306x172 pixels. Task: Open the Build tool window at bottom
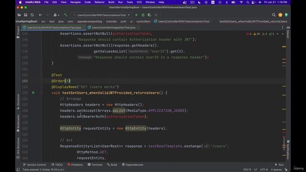pos(112,165)
